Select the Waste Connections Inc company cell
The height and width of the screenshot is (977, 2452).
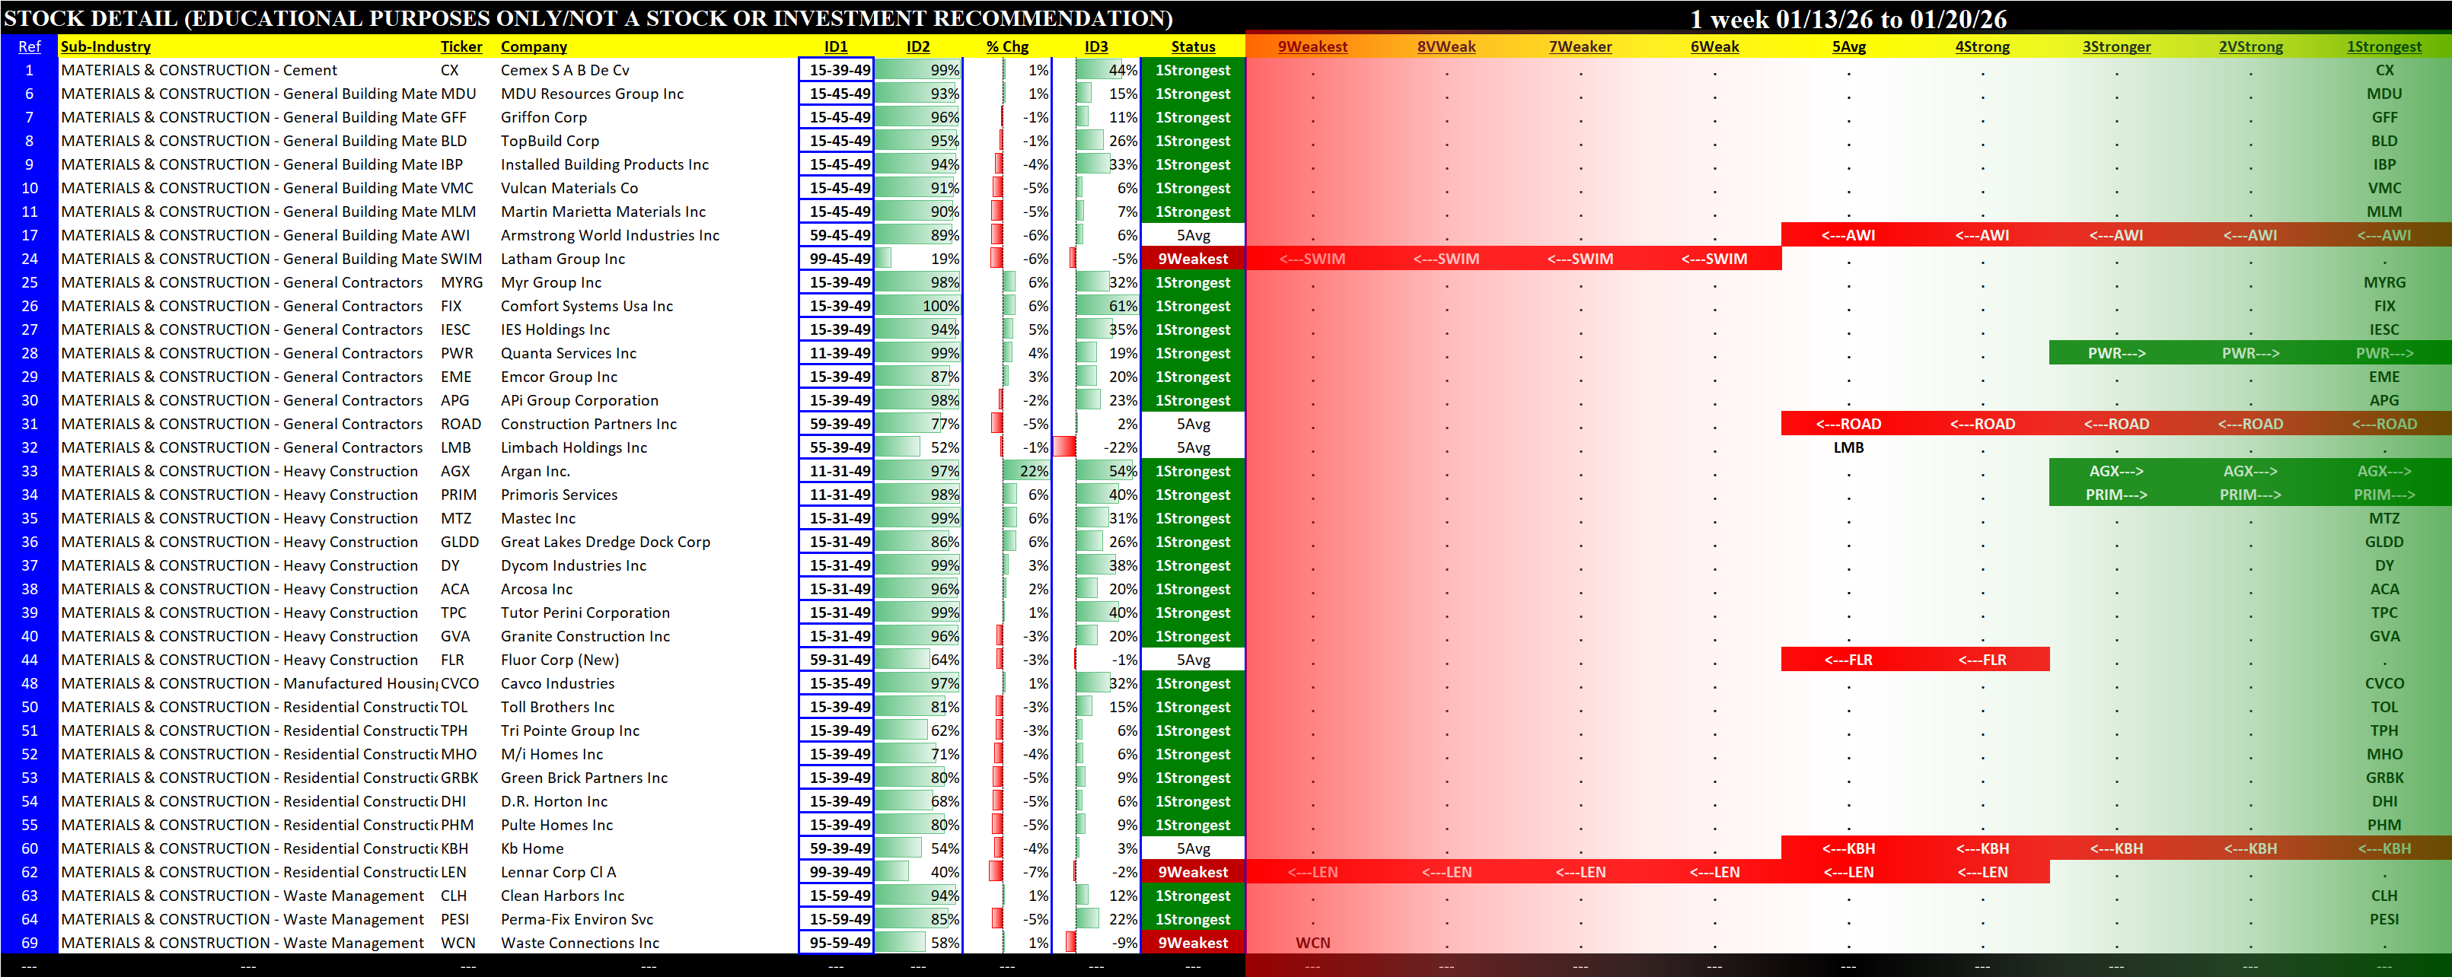579,943
